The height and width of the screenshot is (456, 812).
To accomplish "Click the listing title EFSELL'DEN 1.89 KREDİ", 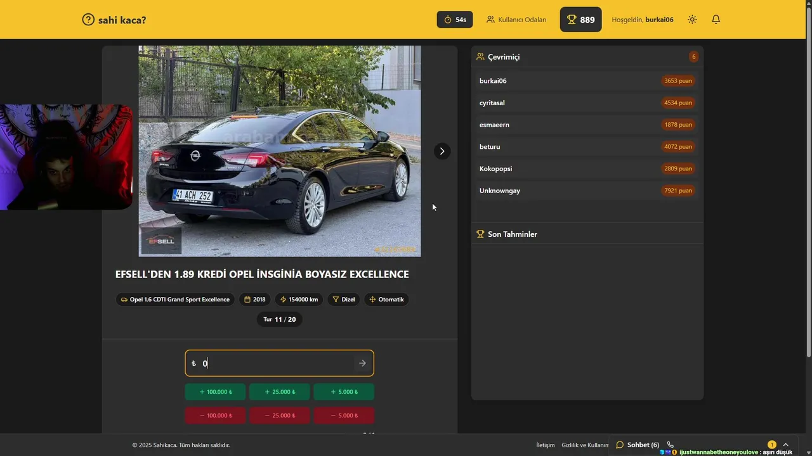I will (x=262, y=274).
